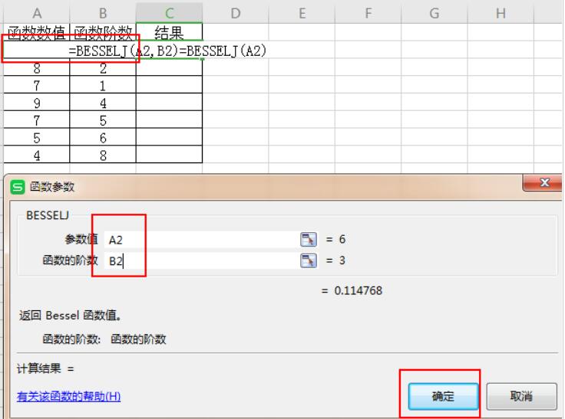This screenshot has height=419, width=565.
Task: Select cell in column B with value 6
Action: [103, 138]
